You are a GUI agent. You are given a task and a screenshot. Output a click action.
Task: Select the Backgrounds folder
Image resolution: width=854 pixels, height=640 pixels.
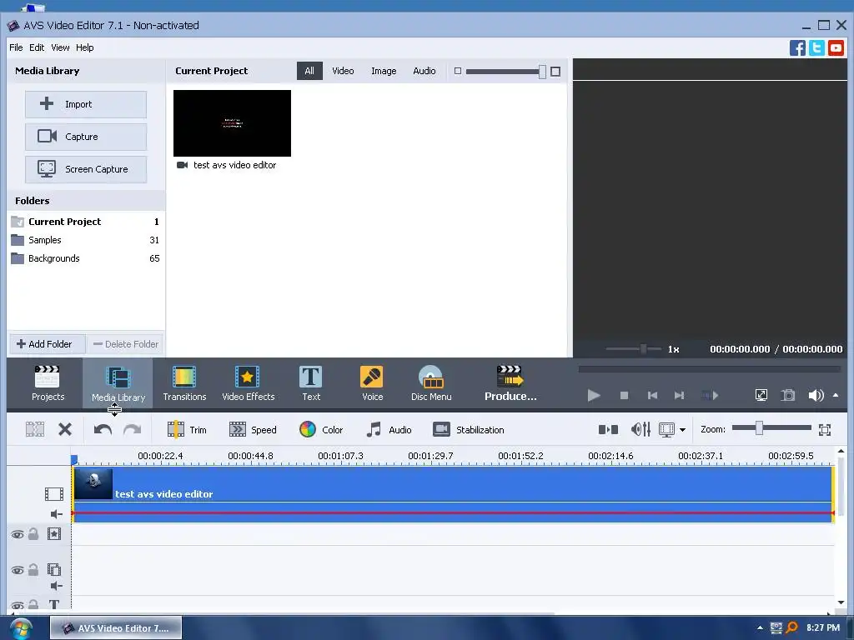tap(86, 258)
